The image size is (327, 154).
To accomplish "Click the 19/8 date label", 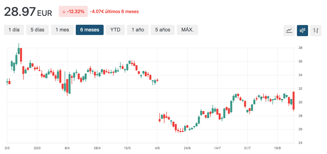I will (x=277, y=148).
